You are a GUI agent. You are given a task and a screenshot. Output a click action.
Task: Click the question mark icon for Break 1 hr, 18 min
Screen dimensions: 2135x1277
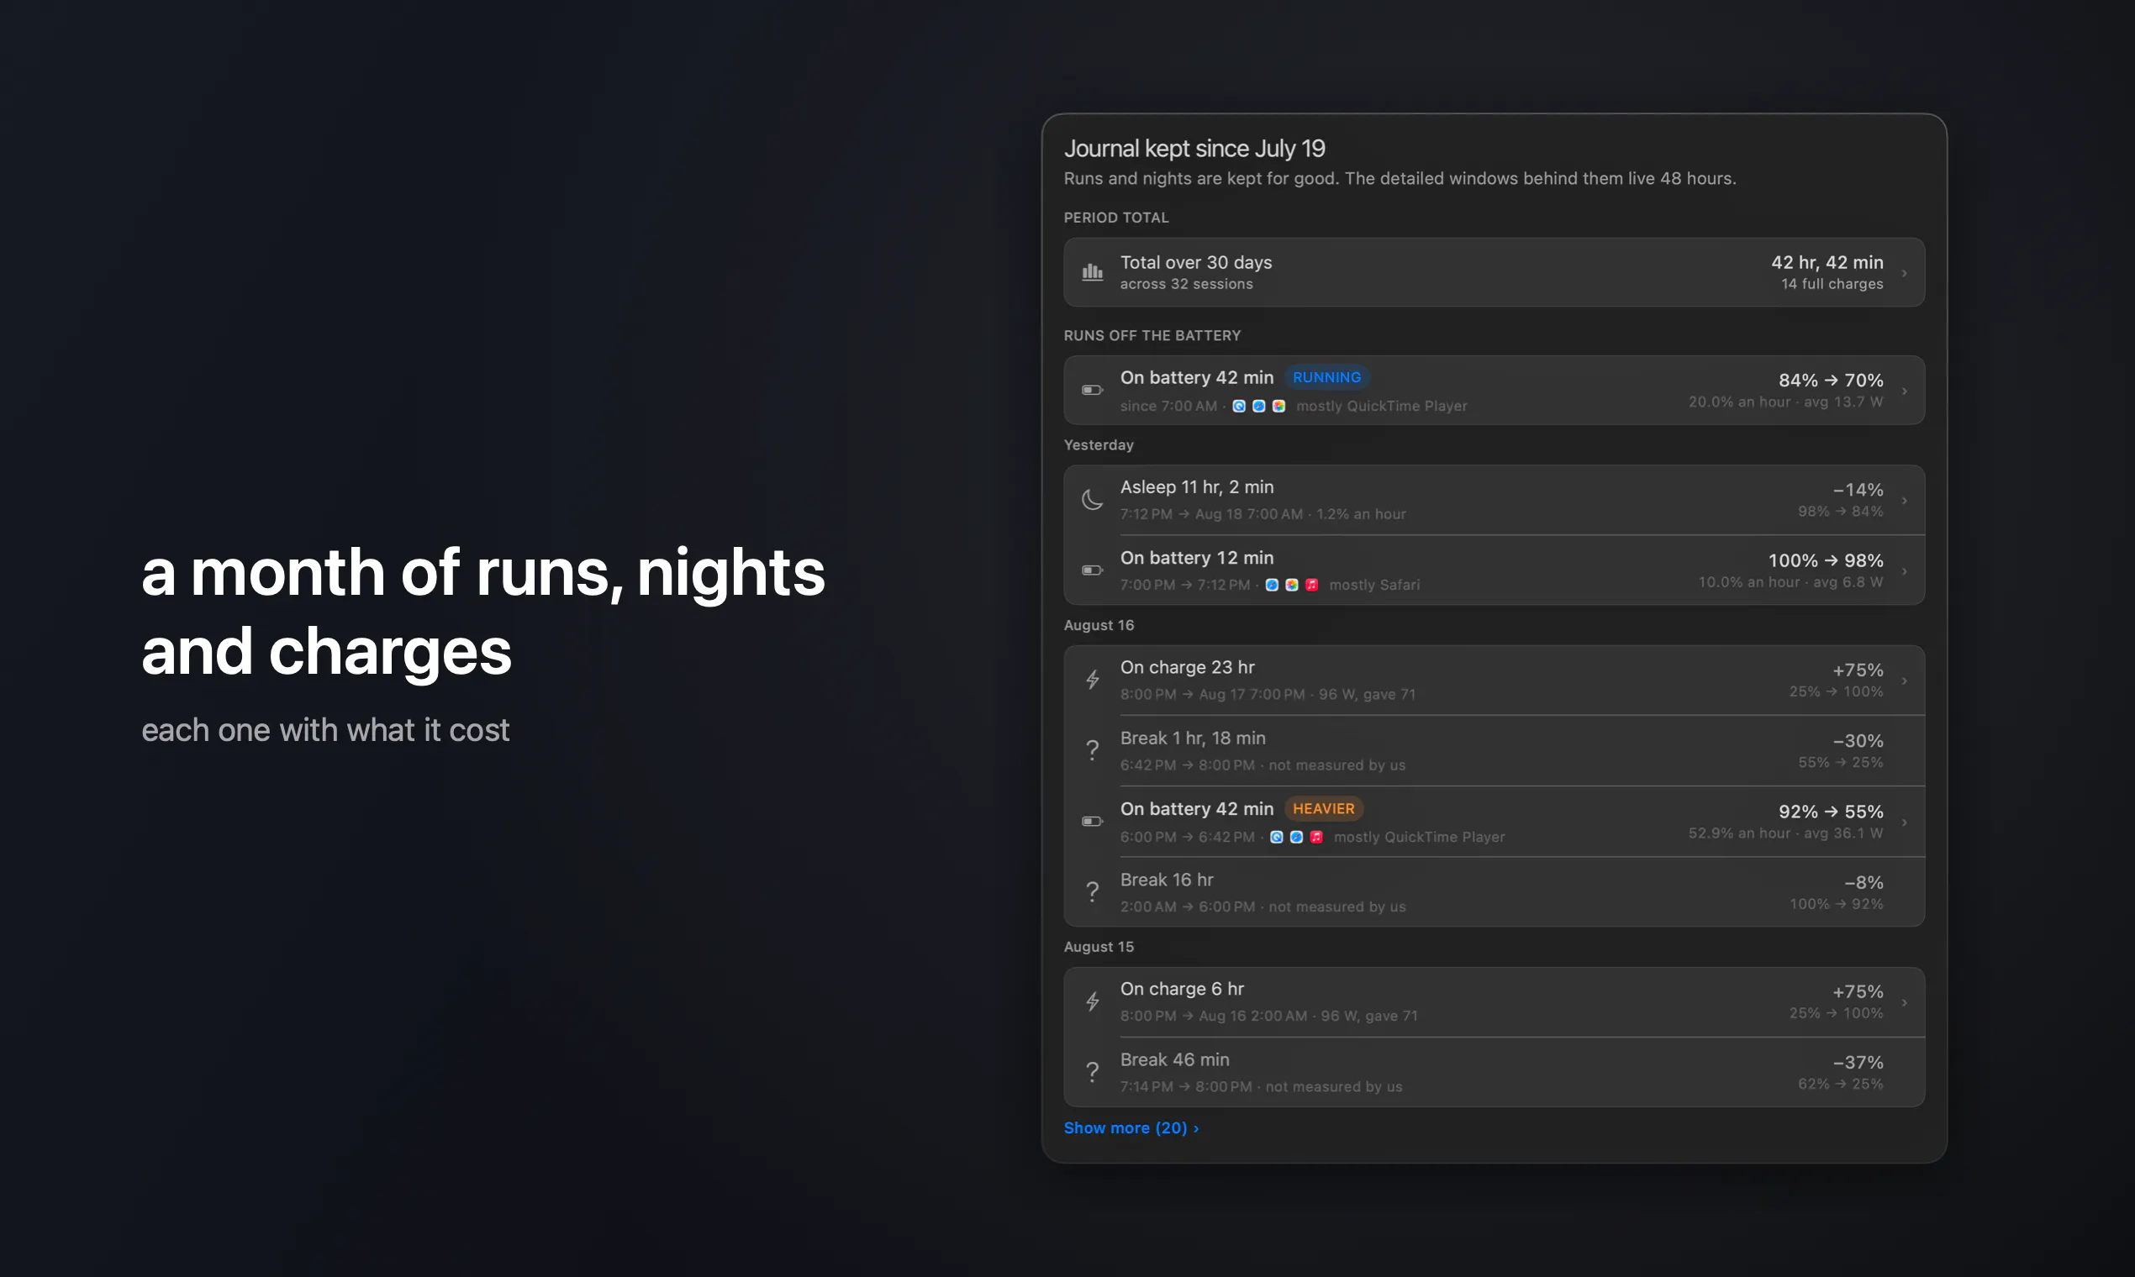pyautogui.click(x=1093, y=751)
